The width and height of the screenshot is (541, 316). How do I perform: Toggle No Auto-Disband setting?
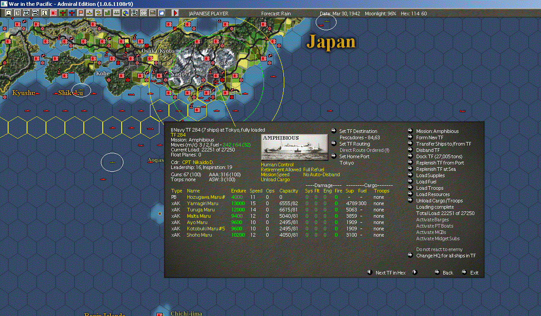click(322, 174)
